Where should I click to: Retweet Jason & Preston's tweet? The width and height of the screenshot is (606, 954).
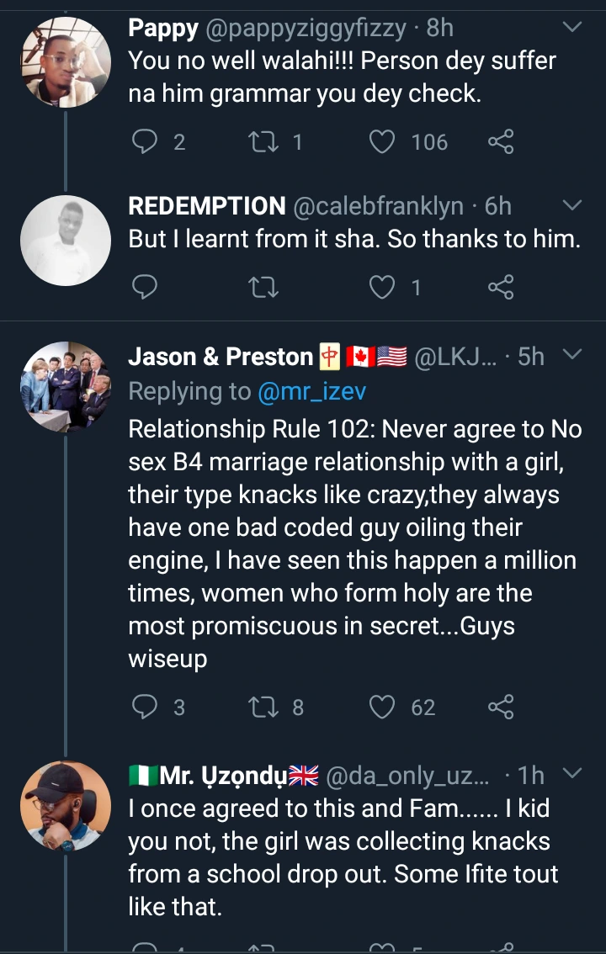[x=265, y=707]
